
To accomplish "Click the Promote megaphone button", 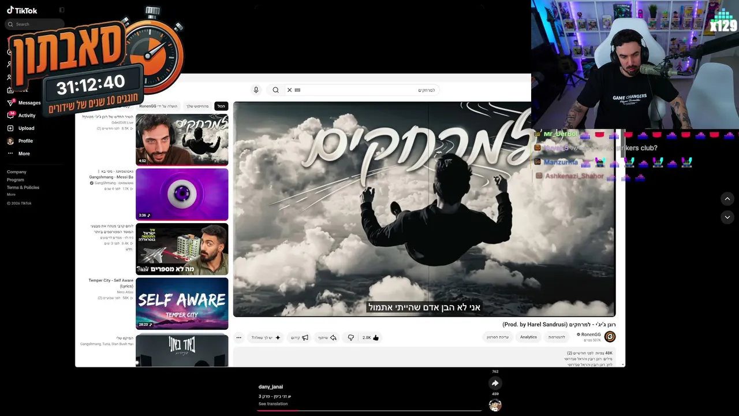I will pos(299,337).
